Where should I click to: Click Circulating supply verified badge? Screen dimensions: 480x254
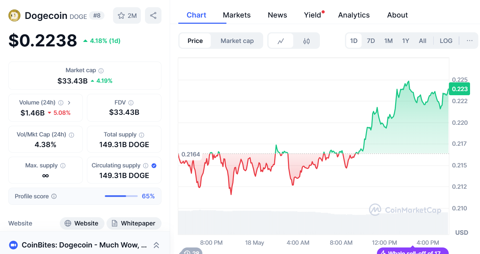point(154,166)
